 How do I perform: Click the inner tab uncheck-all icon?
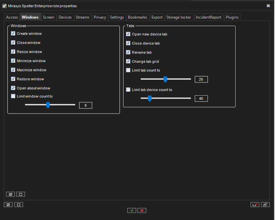point(20,194)
